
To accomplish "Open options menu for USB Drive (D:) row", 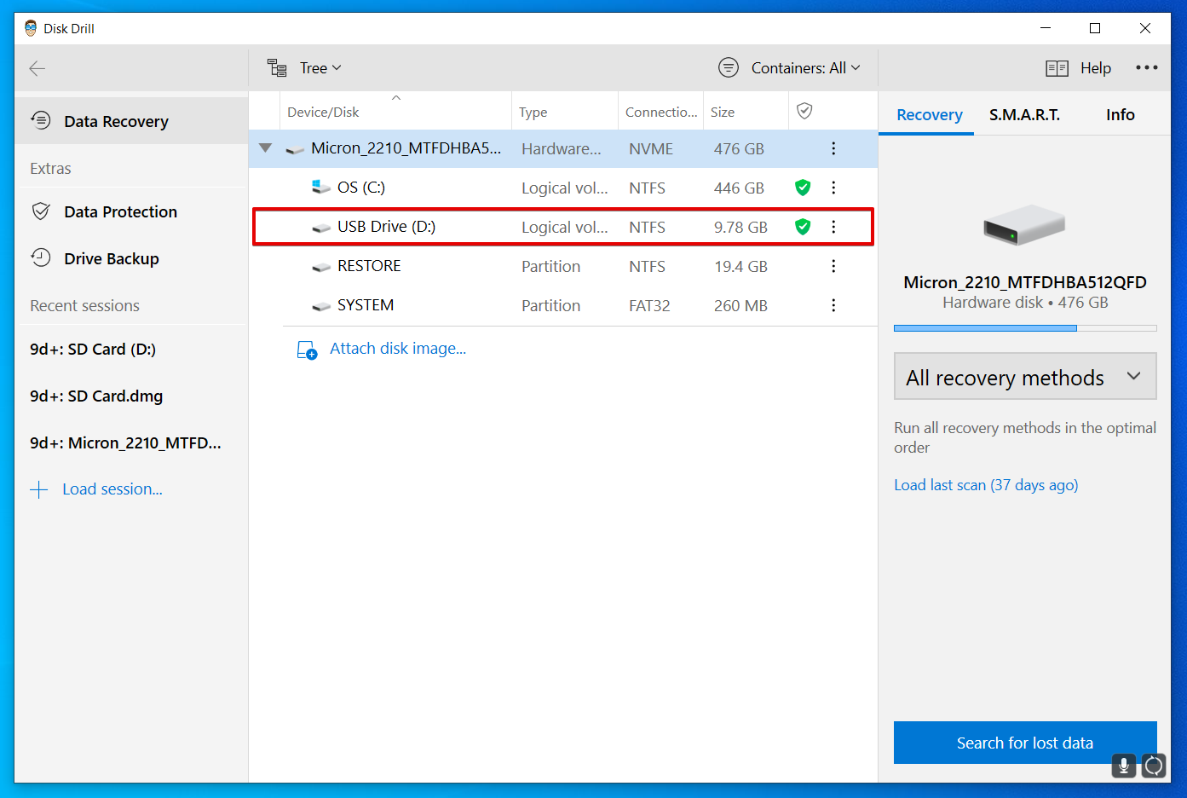I will tap(833, 227).
